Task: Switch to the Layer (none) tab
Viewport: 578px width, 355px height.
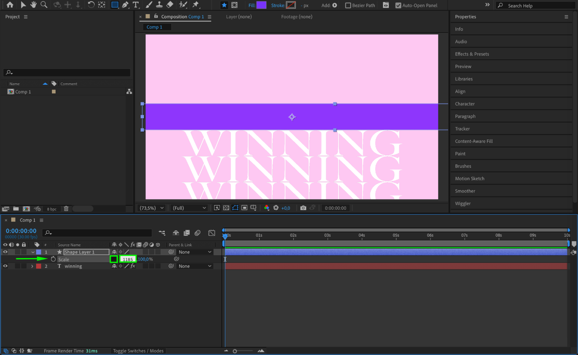Action: click(239, 17)
